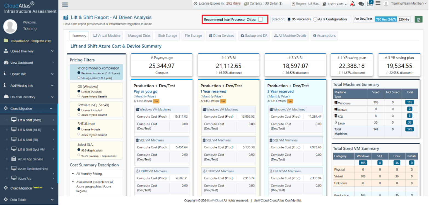Expand the Upload Inventory sidebar menu

coord(29,51)
